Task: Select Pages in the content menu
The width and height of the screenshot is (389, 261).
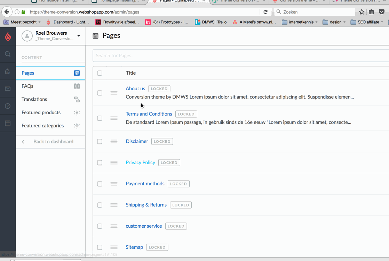Action: (x=50, y=73)
